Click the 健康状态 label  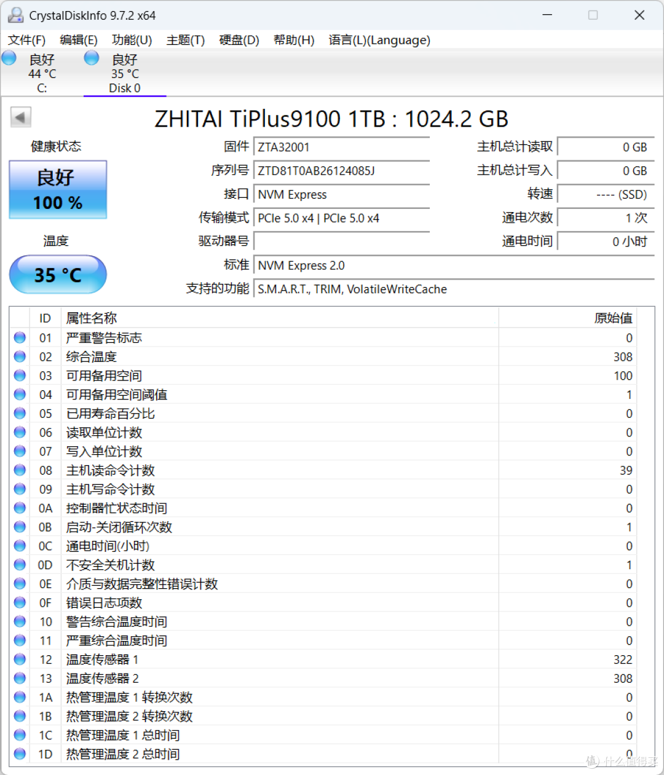tap(56, 146)
